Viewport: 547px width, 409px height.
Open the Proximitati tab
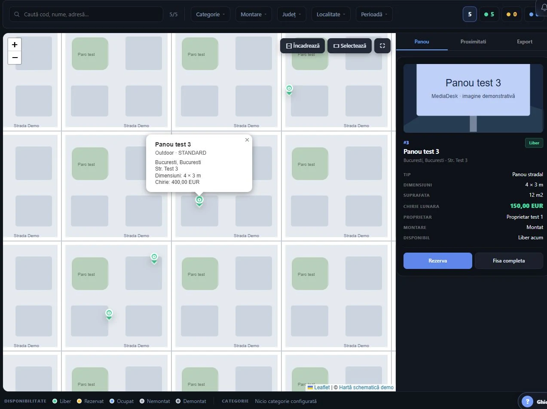[x=473, y=42]
